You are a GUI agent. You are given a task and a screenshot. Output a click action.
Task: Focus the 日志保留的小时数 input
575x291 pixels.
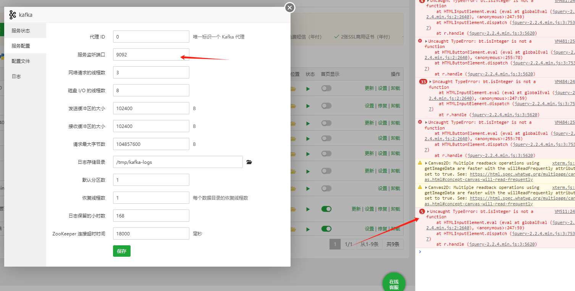tap(151, 216)
